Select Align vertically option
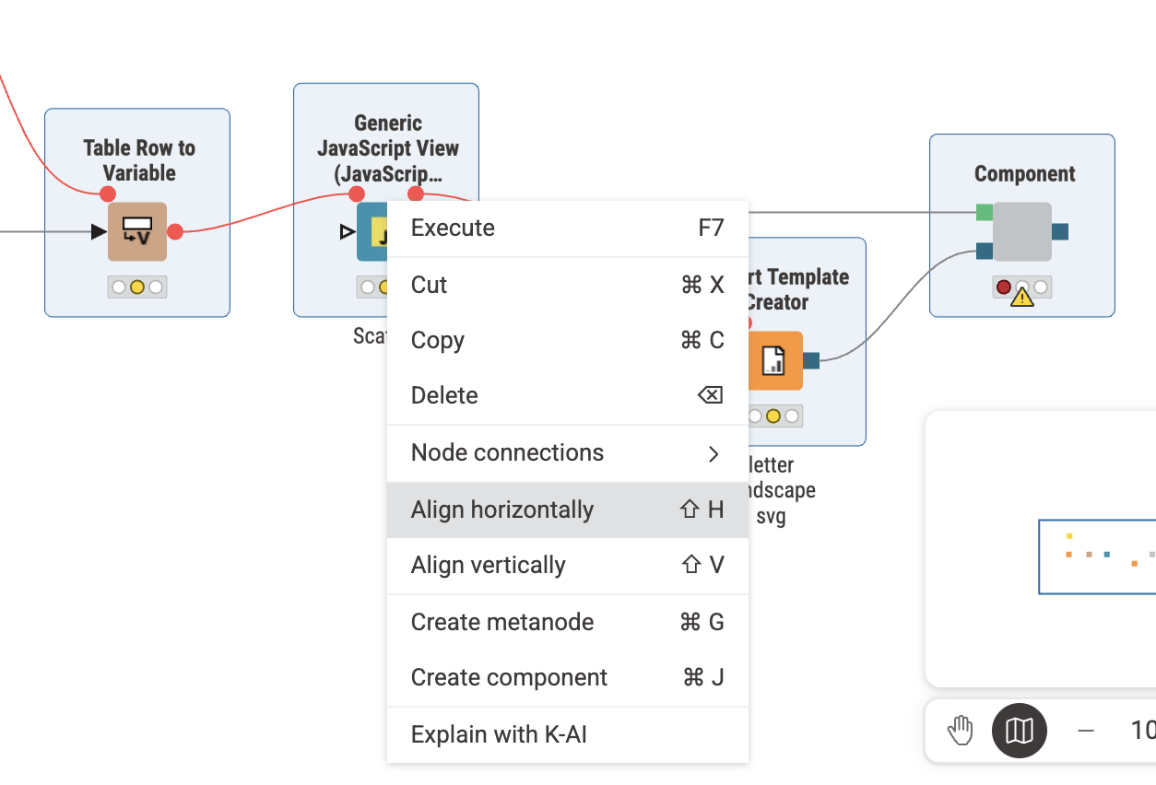 point(567,566)
